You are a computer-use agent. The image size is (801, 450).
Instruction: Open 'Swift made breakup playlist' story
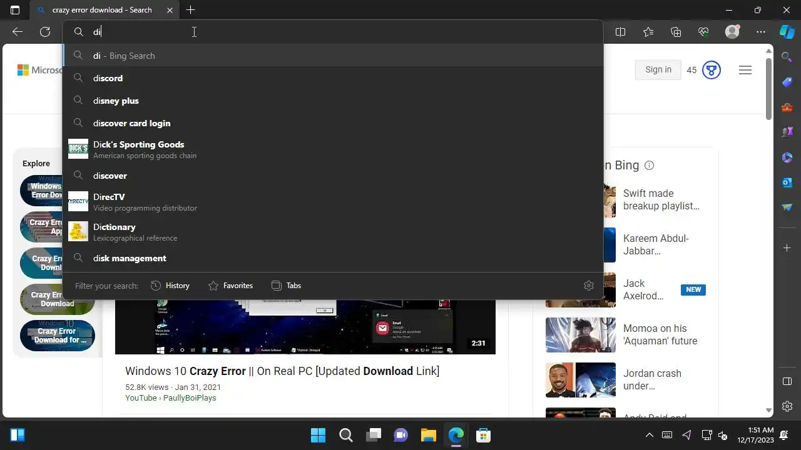661,199
